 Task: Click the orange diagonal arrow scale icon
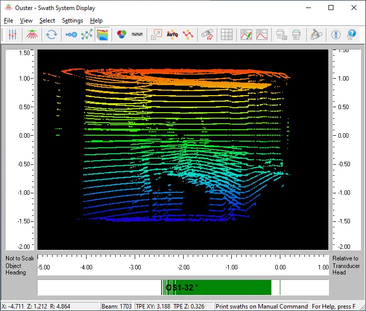[157, 35]
